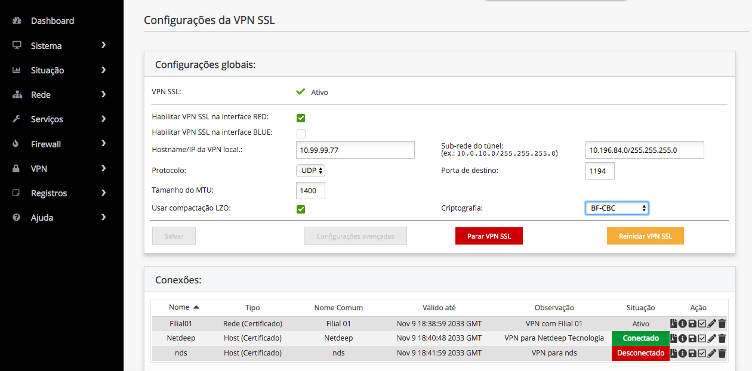Image resolution: width=752 pixels, height=371 pixels.
Task: Edit the Netdeep connection with pencil icon
Action: (x=712, y=339)
